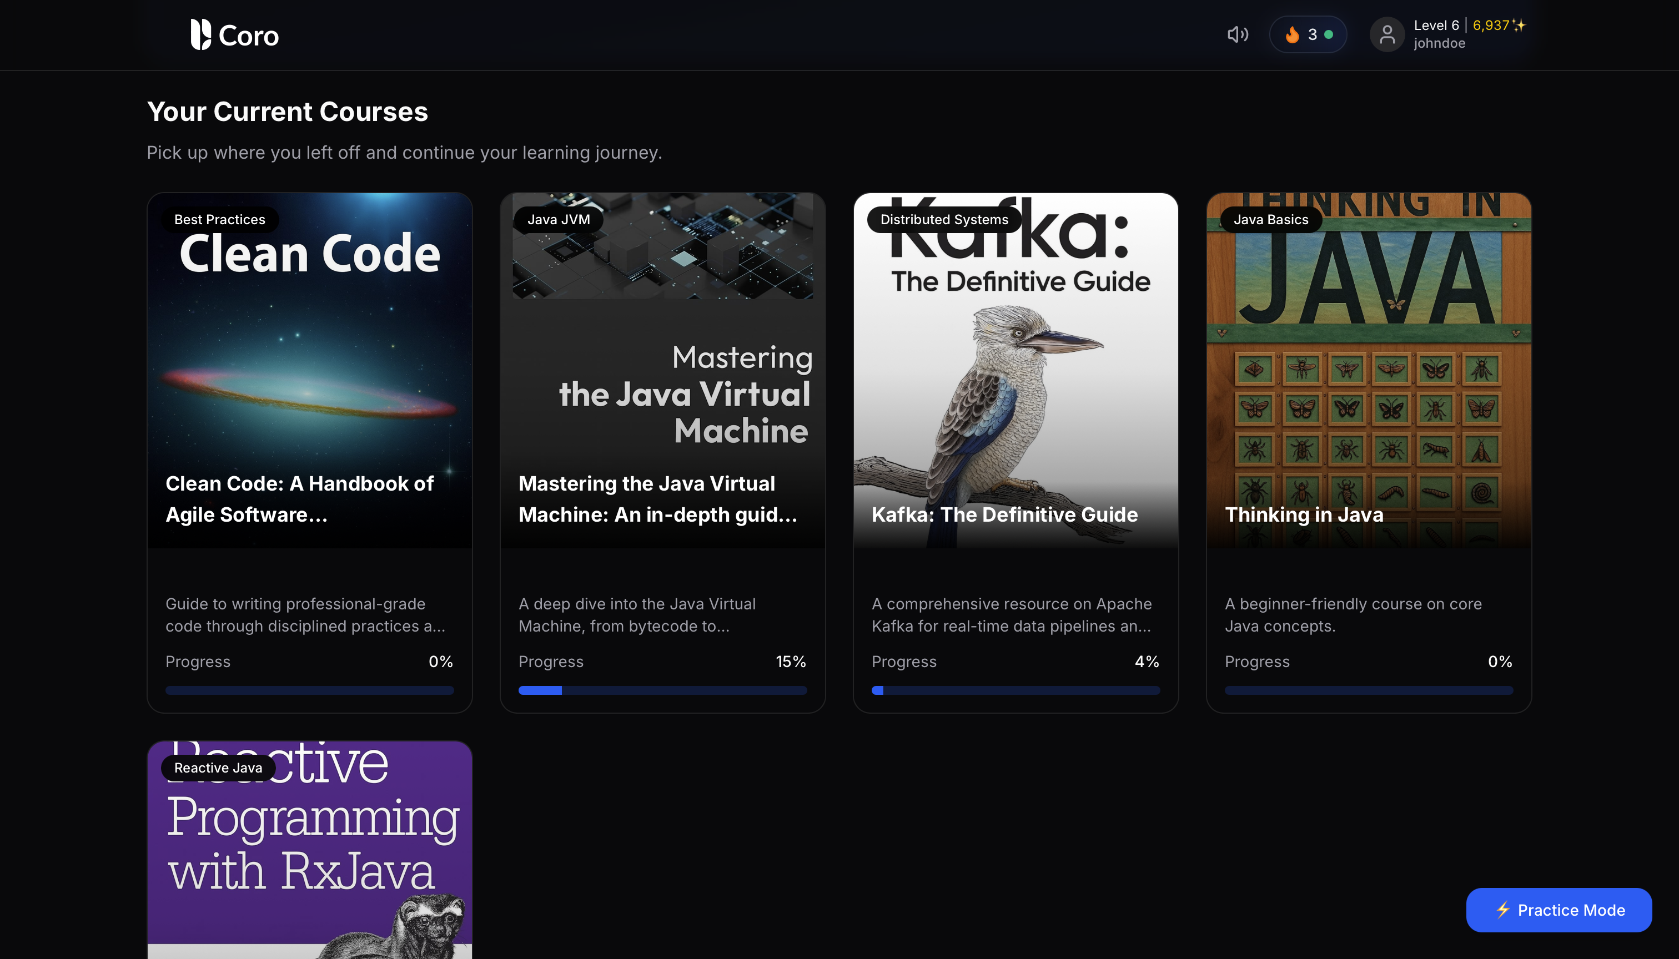Viewport: 1679px width, 959px height.
Task: Open Kafka: The Definitive Guide course title
Action: 1004,514
